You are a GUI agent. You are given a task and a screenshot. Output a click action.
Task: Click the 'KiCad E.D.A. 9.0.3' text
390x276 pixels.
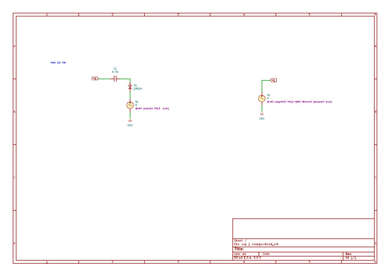click(247, 258)
